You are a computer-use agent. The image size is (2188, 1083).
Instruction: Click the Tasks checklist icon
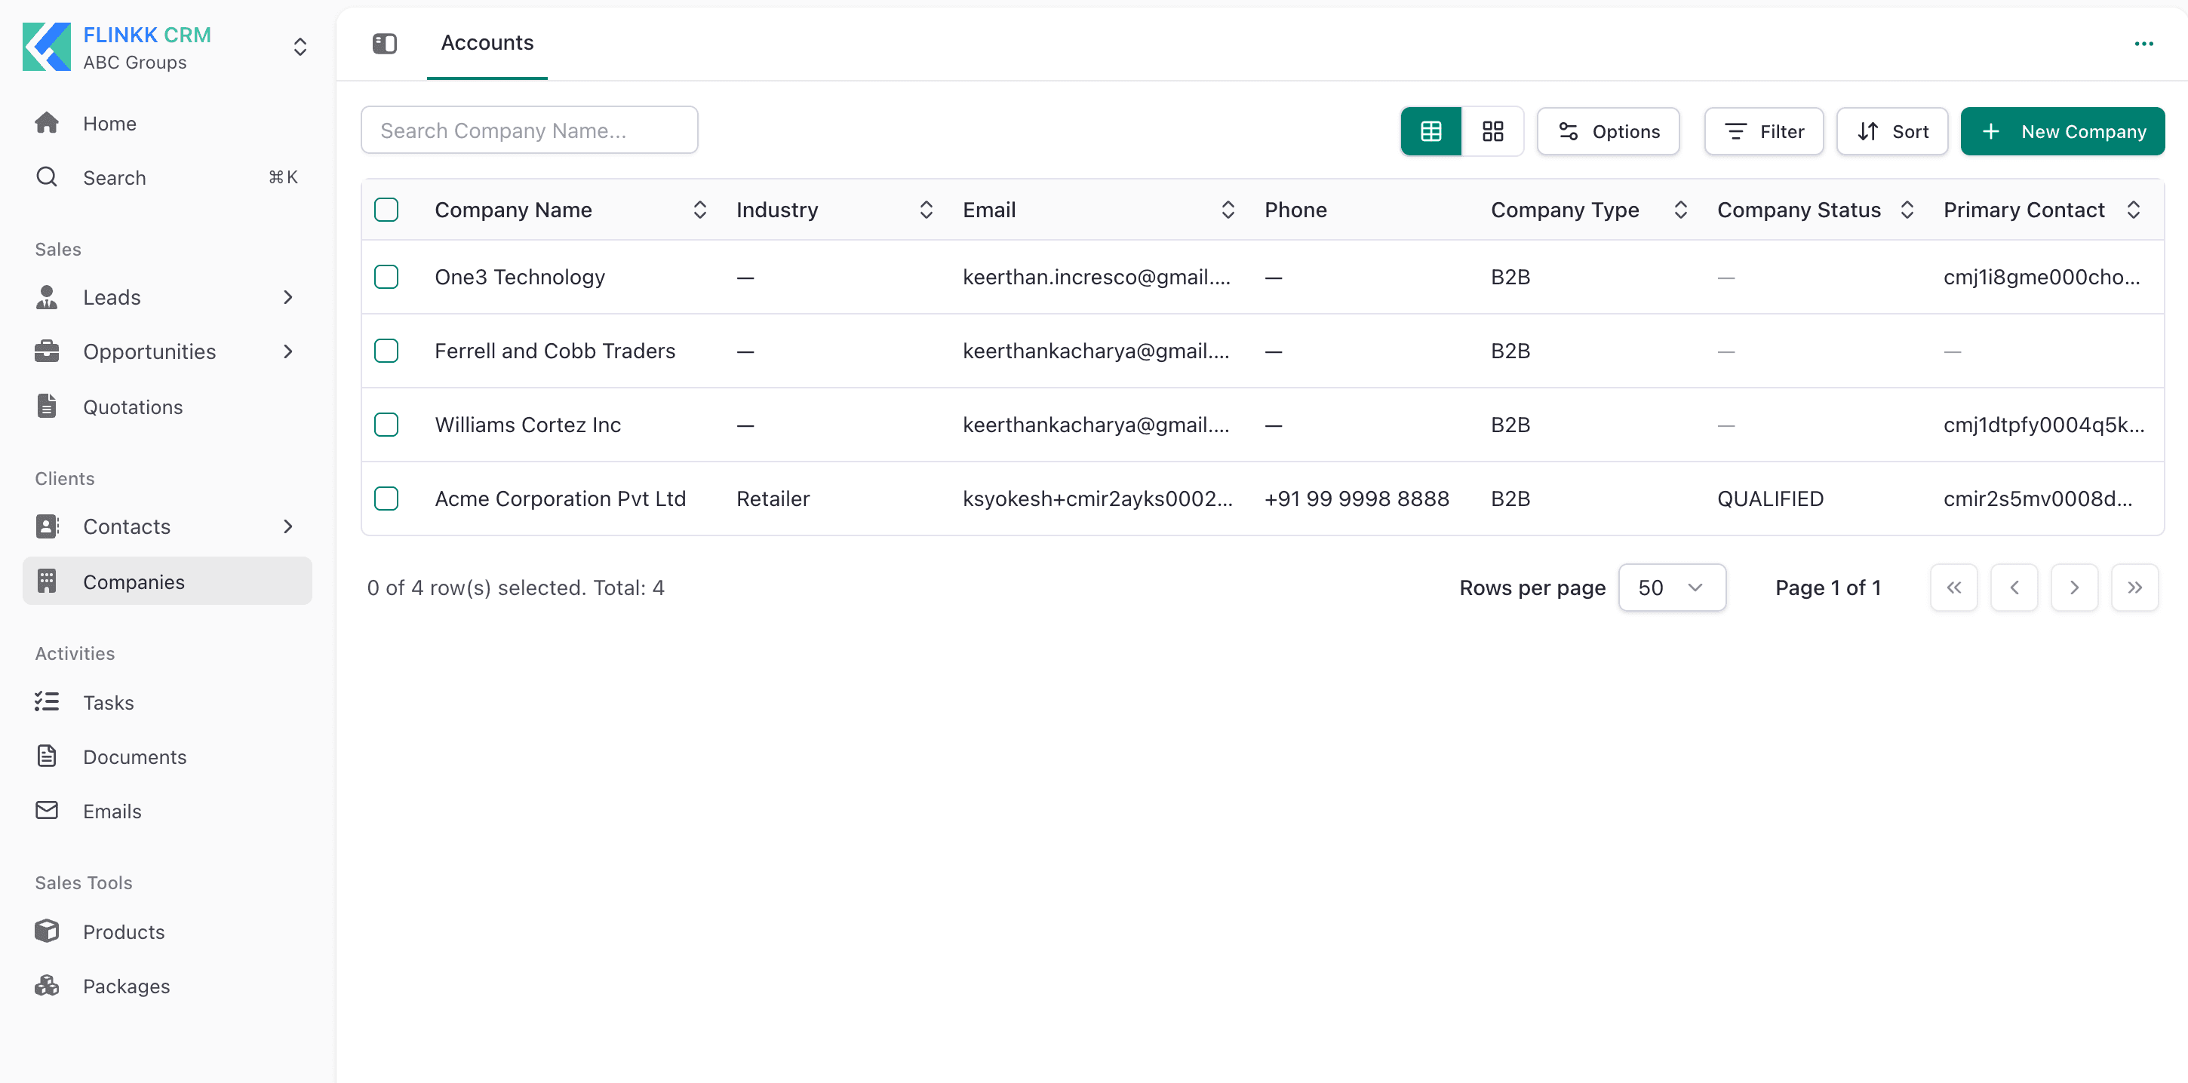[47, 702]
